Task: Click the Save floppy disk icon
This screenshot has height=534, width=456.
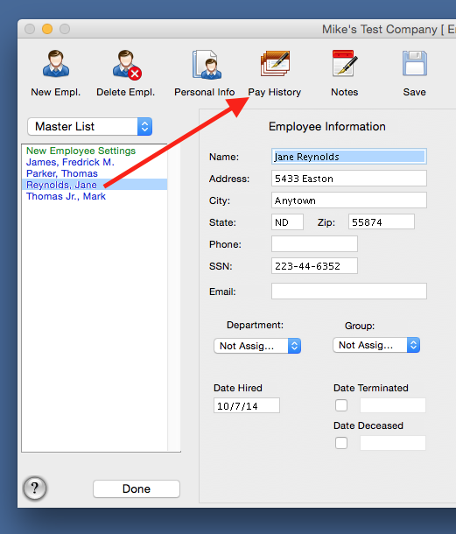Action: 415,63
